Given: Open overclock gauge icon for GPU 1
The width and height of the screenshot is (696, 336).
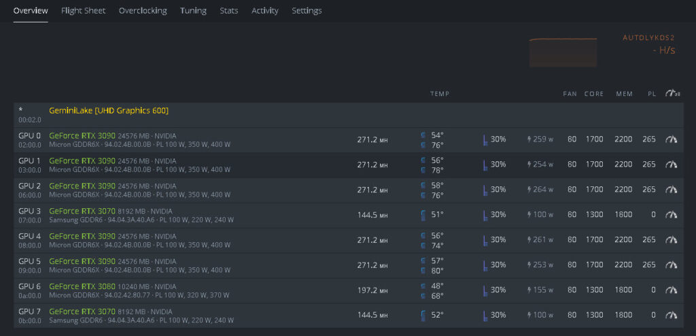Looking at the screenshot, I should pyautogui.click(x=671, y=165).
